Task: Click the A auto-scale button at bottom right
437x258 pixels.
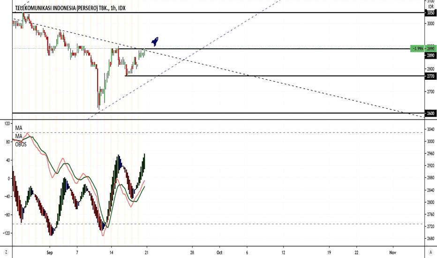Action: 431,252
